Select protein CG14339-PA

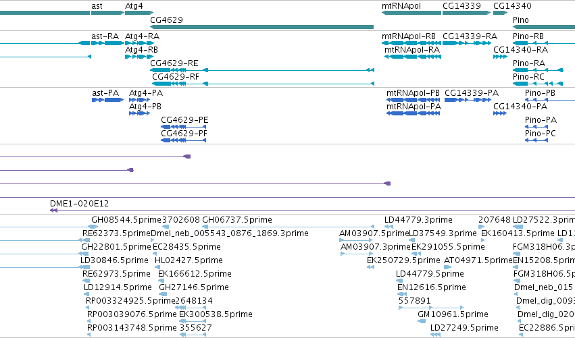point(468,100)
